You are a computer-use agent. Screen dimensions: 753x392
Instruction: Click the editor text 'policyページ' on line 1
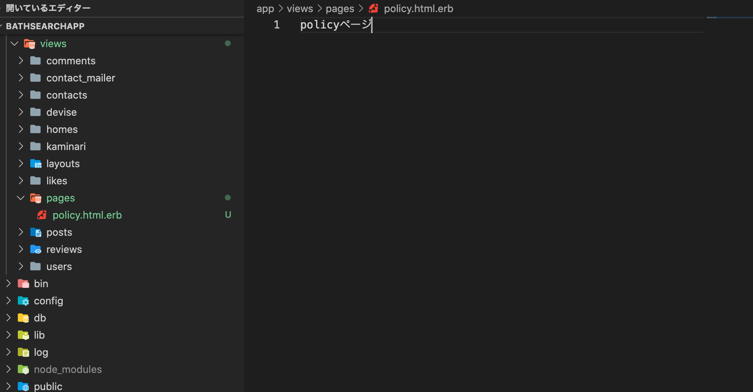click(x=336, y=25)
